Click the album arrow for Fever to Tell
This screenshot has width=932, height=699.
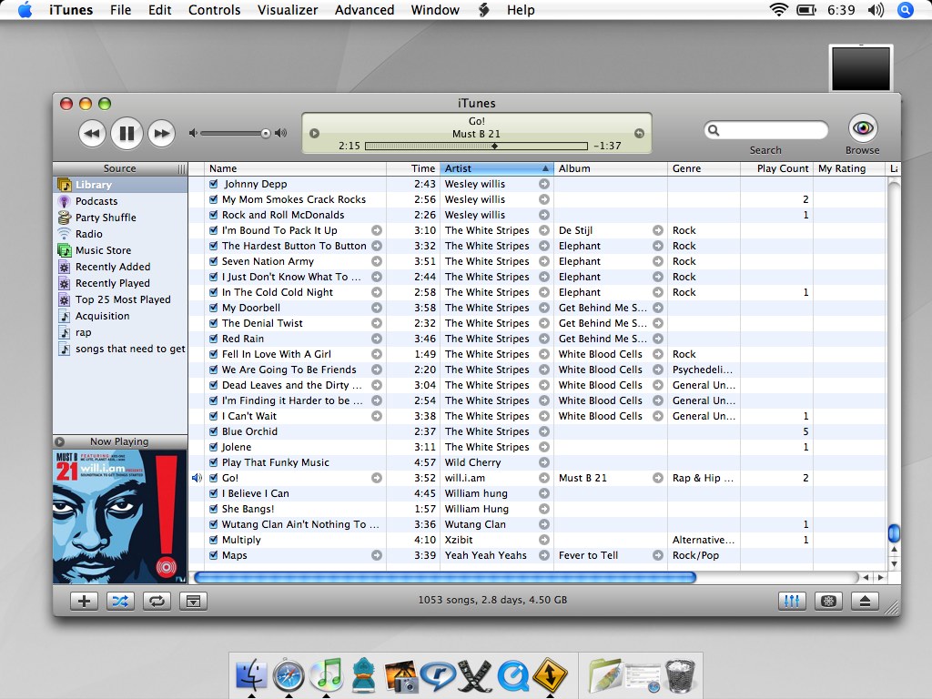(658, 555)
